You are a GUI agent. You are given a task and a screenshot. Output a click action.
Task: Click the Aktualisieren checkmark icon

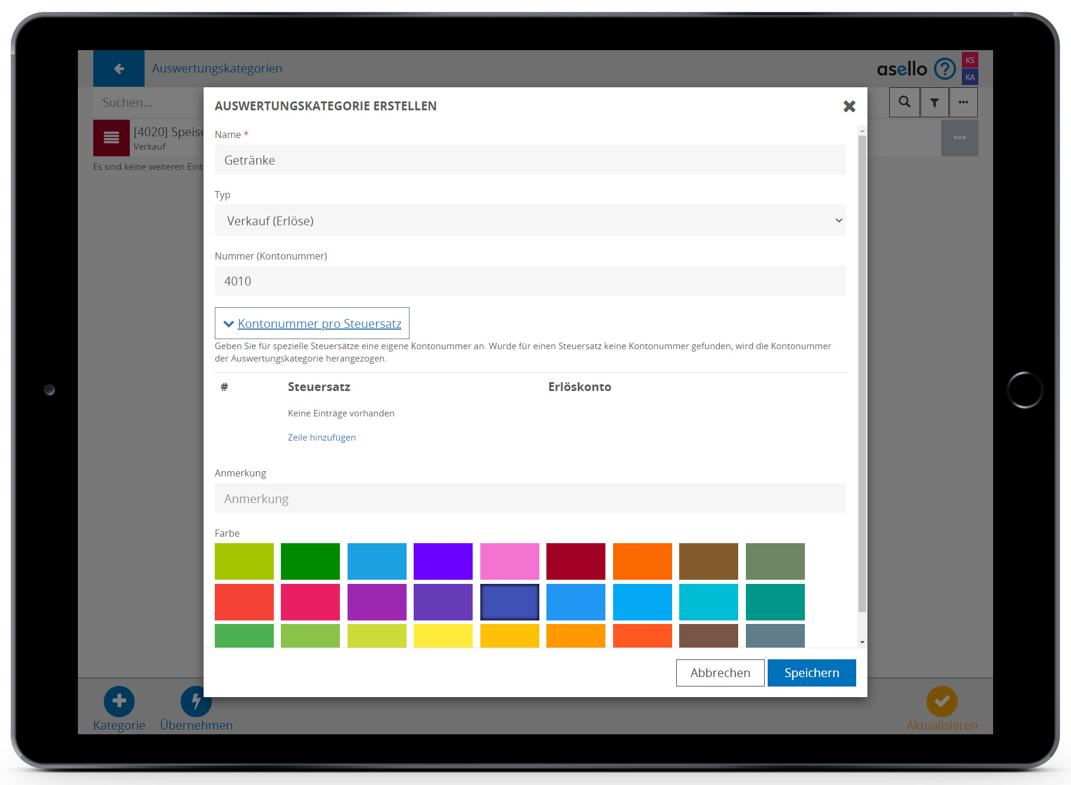[x=941, y=701]
